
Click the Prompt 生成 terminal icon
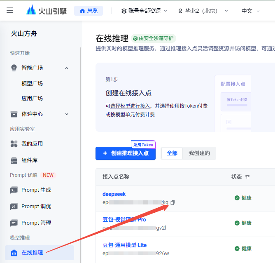pyautogui.click(x=14, y=190)
